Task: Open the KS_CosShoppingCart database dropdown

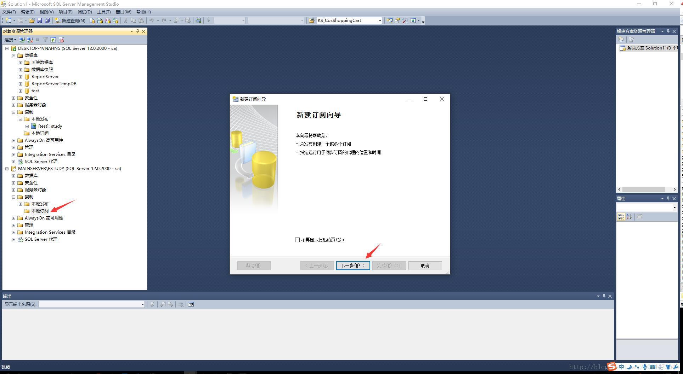Action: [380, 21]
